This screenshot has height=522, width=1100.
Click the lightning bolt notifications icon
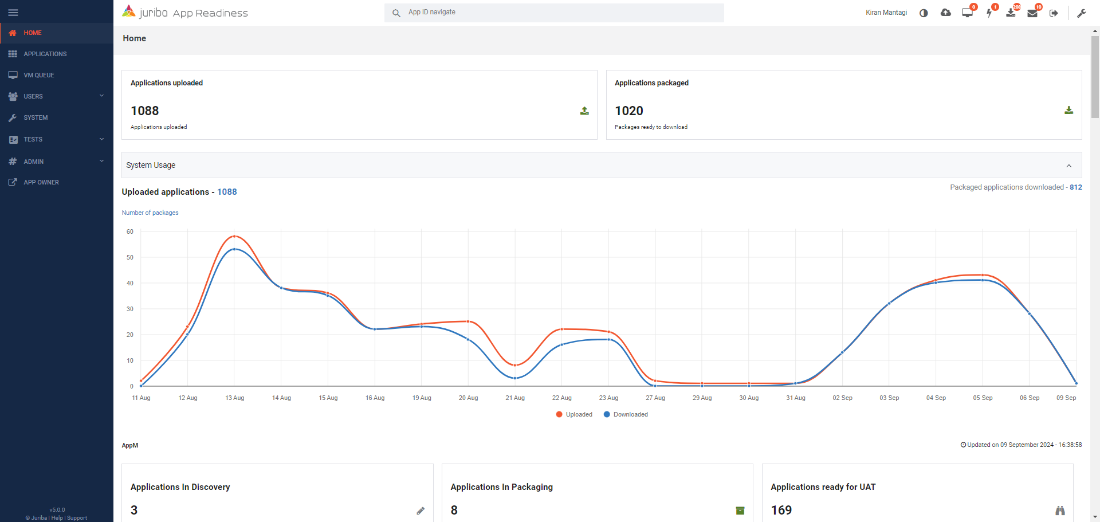(989, 13)
